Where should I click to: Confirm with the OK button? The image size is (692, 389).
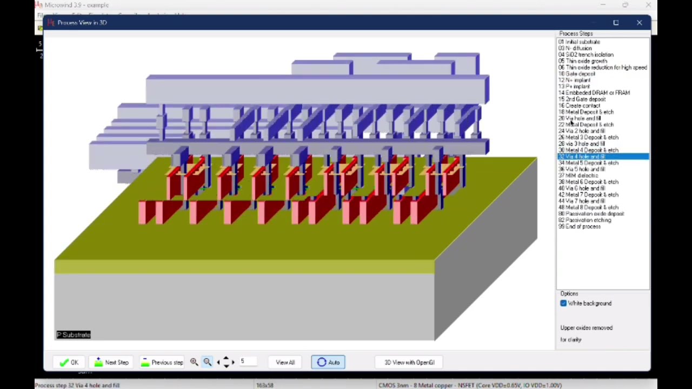69,363
